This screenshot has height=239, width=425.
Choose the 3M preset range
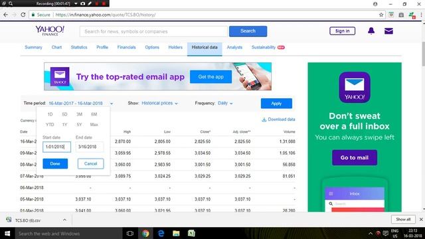click(79, 114)
